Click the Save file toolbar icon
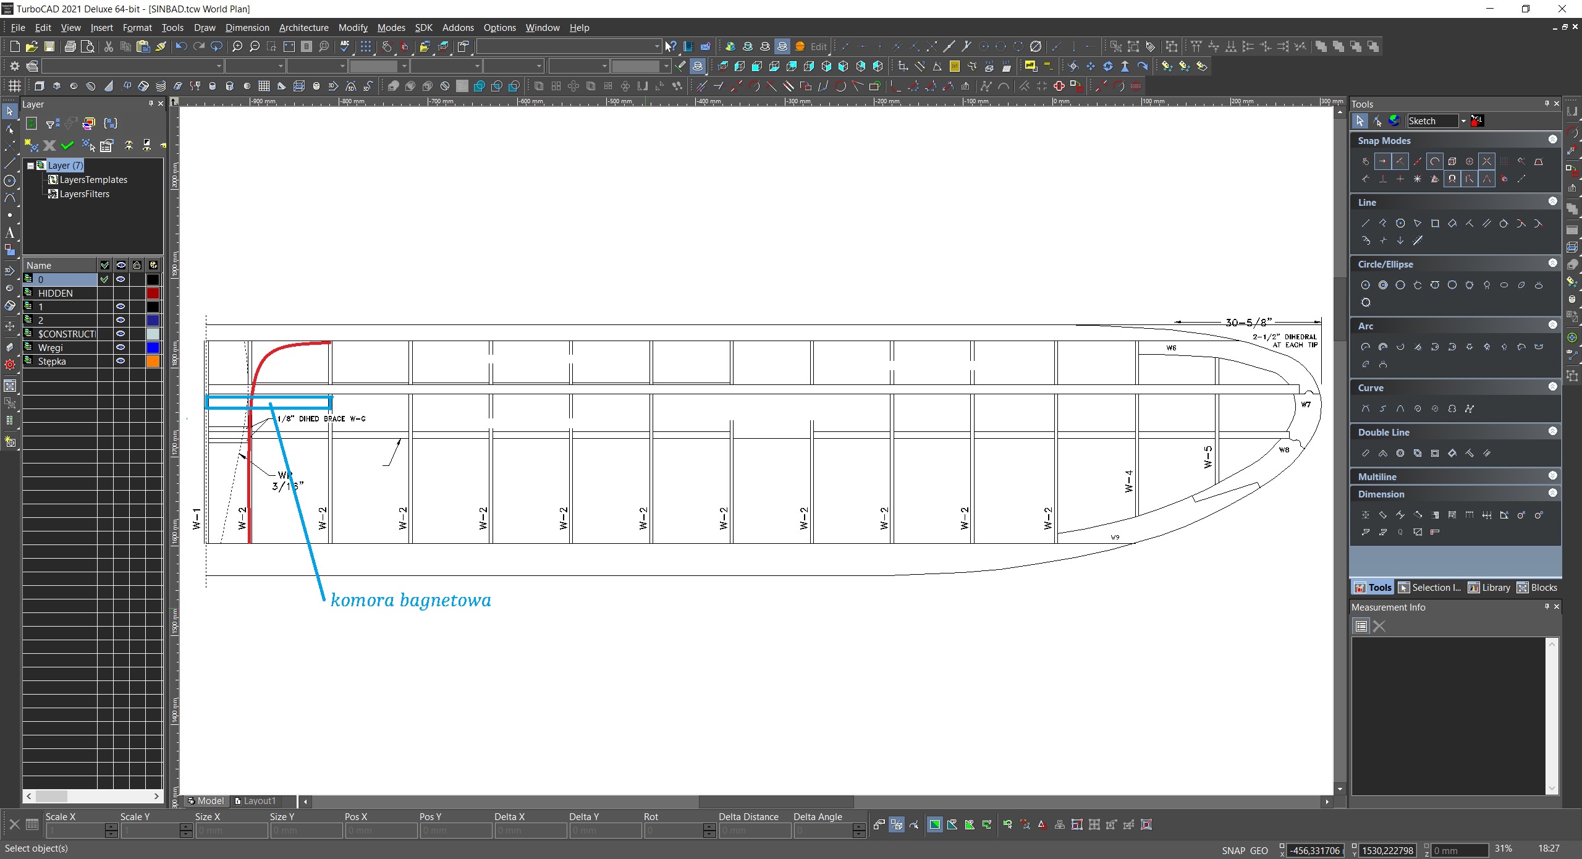 [49, 46]
